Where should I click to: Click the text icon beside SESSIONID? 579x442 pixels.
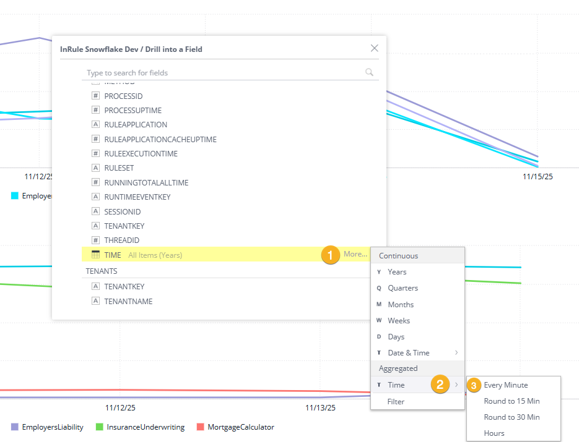click(x=95, y=211)
